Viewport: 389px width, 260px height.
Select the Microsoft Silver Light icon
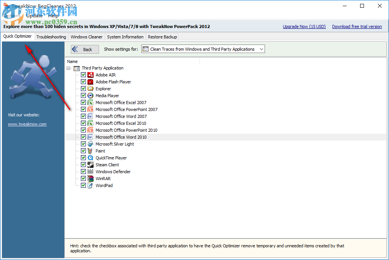tap(89, 144)
